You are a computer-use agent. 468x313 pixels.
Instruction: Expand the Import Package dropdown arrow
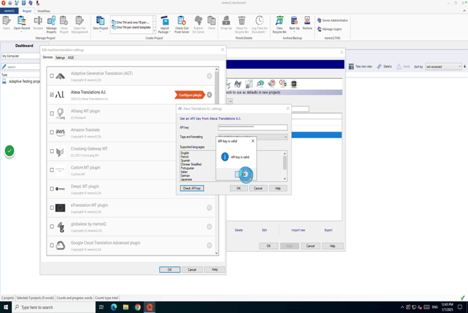(x=169, y=32)
